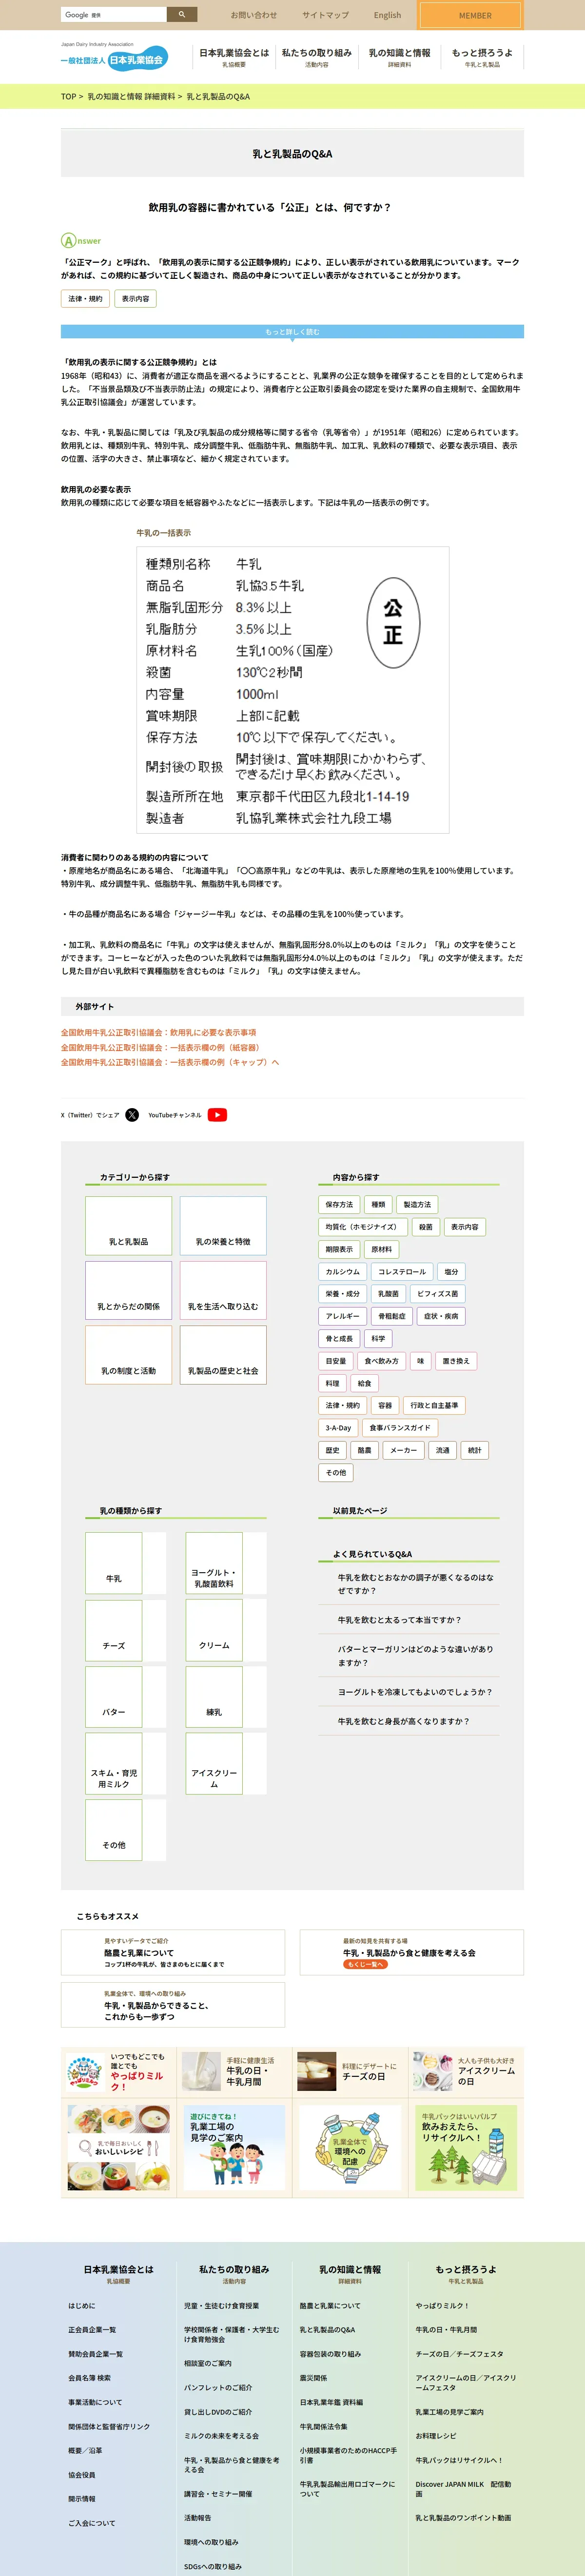The image size is (585, 2576).
Task: Select the ビフィズス菌 tag
Action: coord(437,1294)
